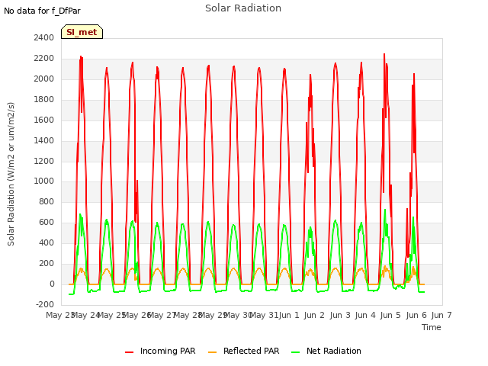Click the Solar Radiation chart title

point(243,8)
